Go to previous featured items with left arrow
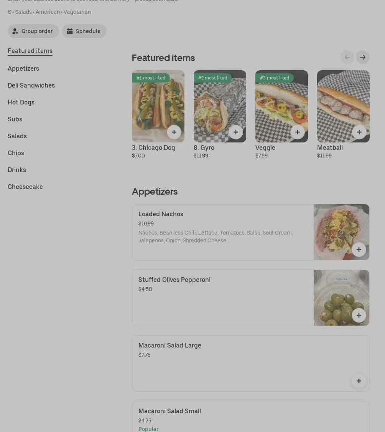 pyautogui.click(x=347, y=57)
